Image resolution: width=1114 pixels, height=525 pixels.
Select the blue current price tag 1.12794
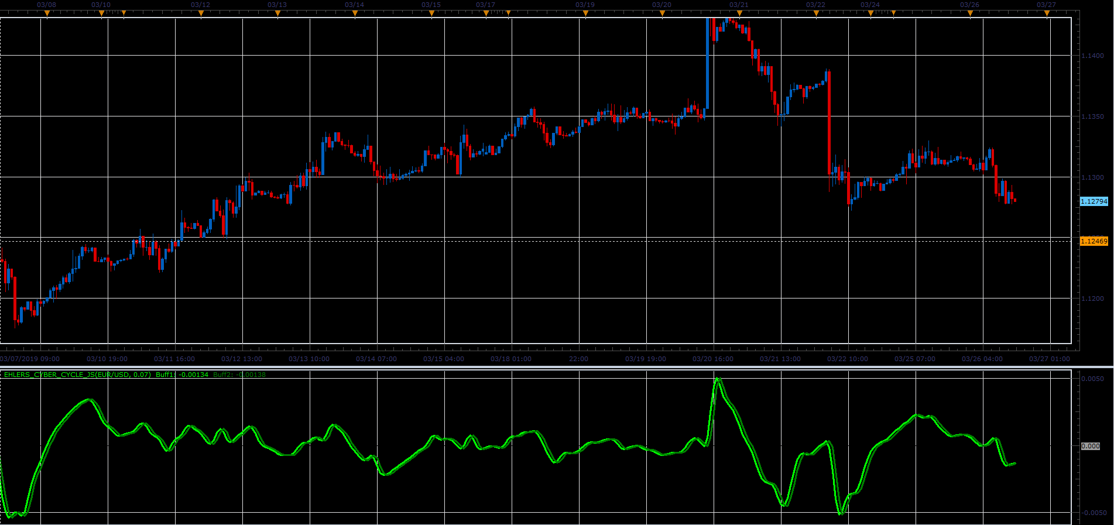click(1094, 201)
